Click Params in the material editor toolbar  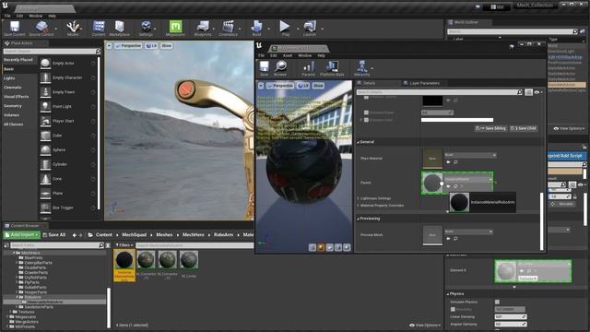click(308, 68)
